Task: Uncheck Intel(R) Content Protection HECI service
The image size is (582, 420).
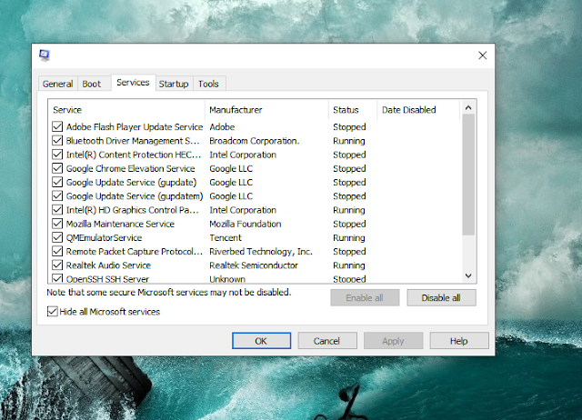Action: [x=57, y=155]
